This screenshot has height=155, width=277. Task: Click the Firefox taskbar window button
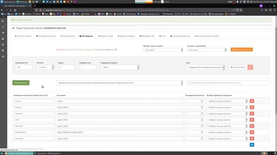pyautogui.click(x=19, y=153)
